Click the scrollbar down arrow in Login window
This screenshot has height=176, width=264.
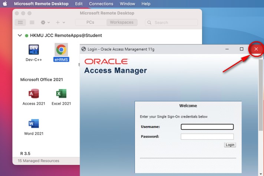point(261,174)
